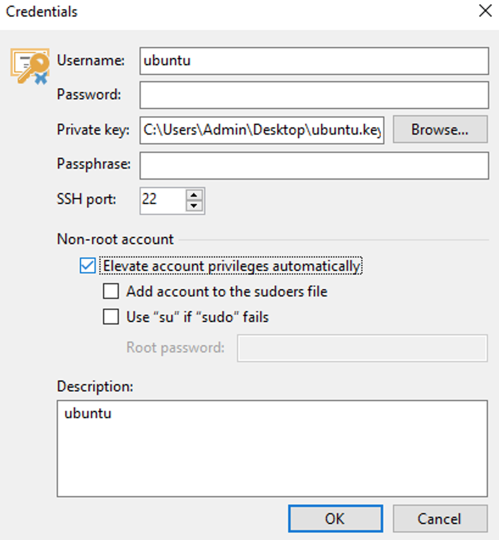The image size is (499, 540).
Task: Click inside the Description text area
Action: point(272,449)
